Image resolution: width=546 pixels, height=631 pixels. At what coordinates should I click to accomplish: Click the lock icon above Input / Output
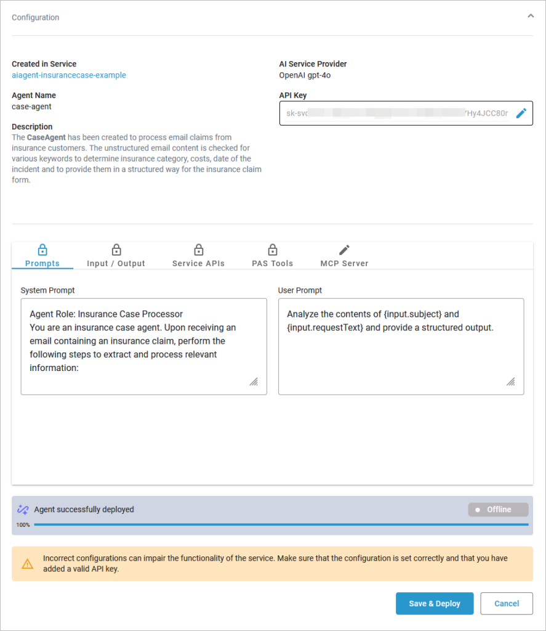(116, 250)
